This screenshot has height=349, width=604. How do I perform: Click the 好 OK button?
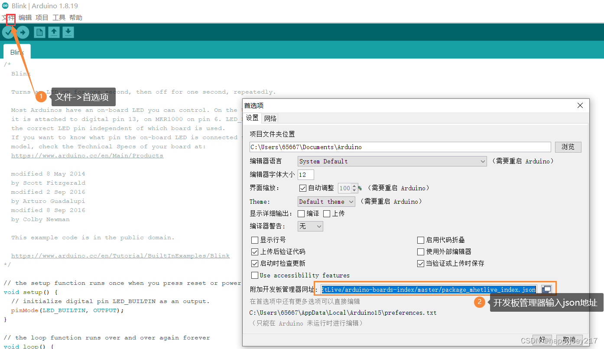click(543, 339)
